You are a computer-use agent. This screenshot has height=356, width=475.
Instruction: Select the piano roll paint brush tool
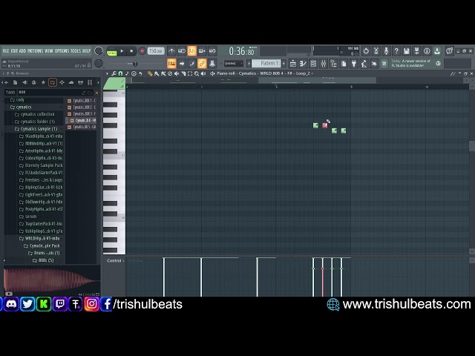[157, 73]
